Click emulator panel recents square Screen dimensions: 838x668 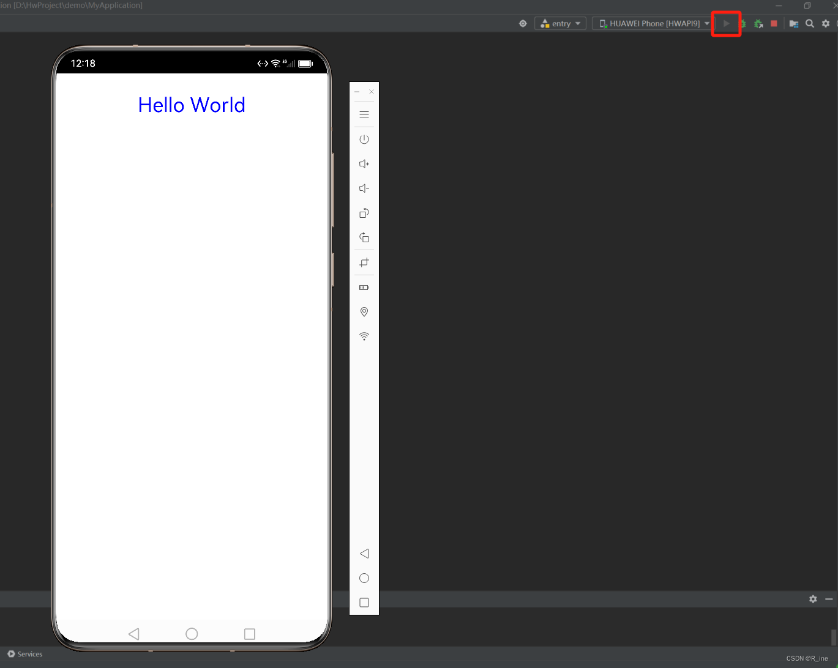click(364, 603)
